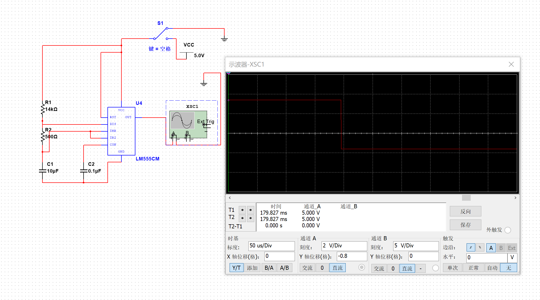Viewport: 540px width, 300px height.
Task: Select resistor R1 14kΩ
Action: click(43, 109)
